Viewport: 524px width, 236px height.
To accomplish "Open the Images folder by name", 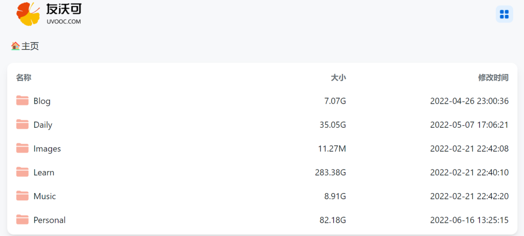I will 47,149.
